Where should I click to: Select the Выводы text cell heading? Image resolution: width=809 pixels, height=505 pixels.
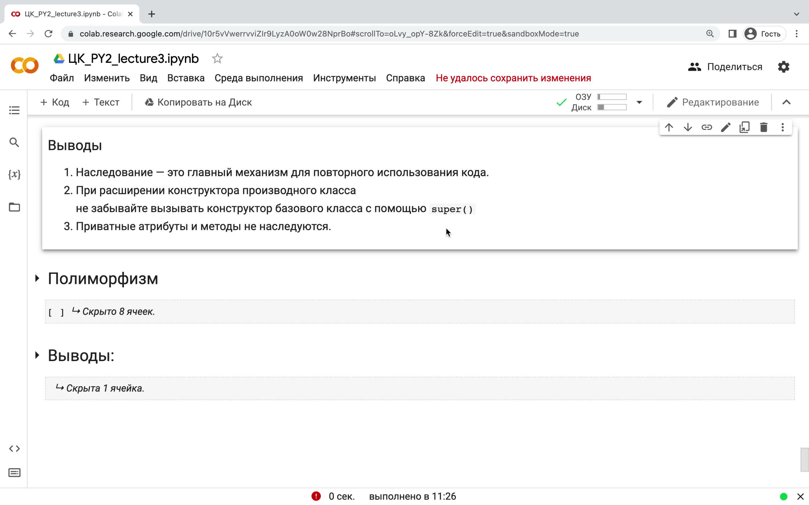click(x=75, y=146)
